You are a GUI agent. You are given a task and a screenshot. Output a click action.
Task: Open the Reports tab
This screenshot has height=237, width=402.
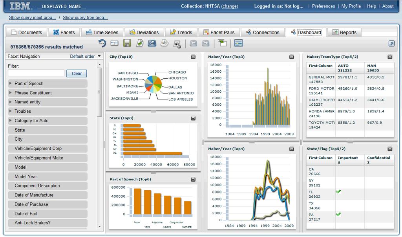[344, 32]
